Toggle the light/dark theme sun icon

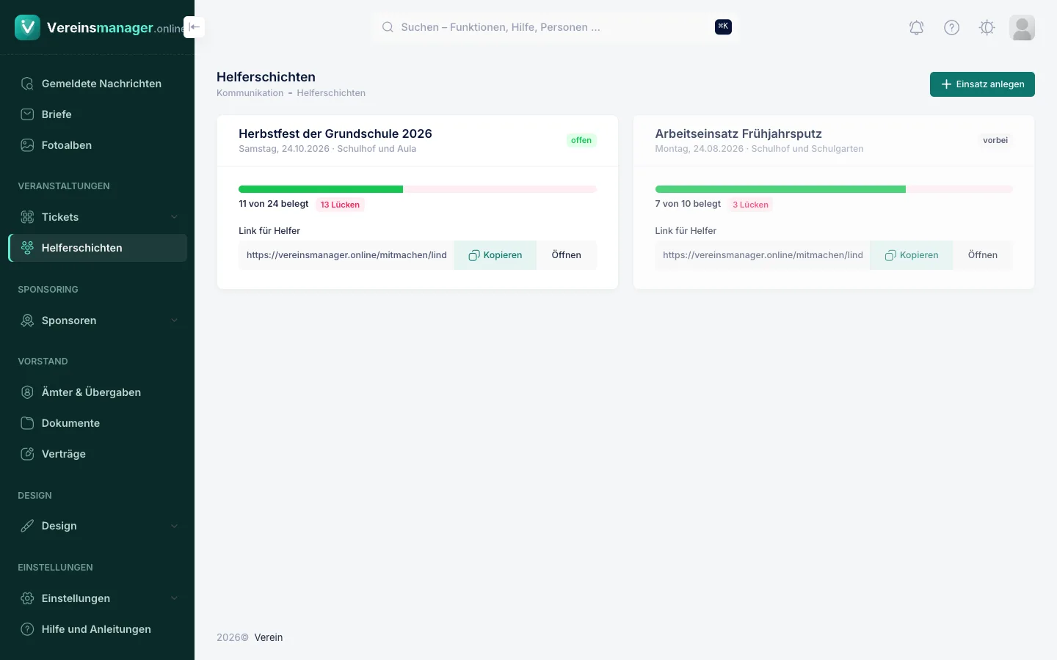pos(987,28)
